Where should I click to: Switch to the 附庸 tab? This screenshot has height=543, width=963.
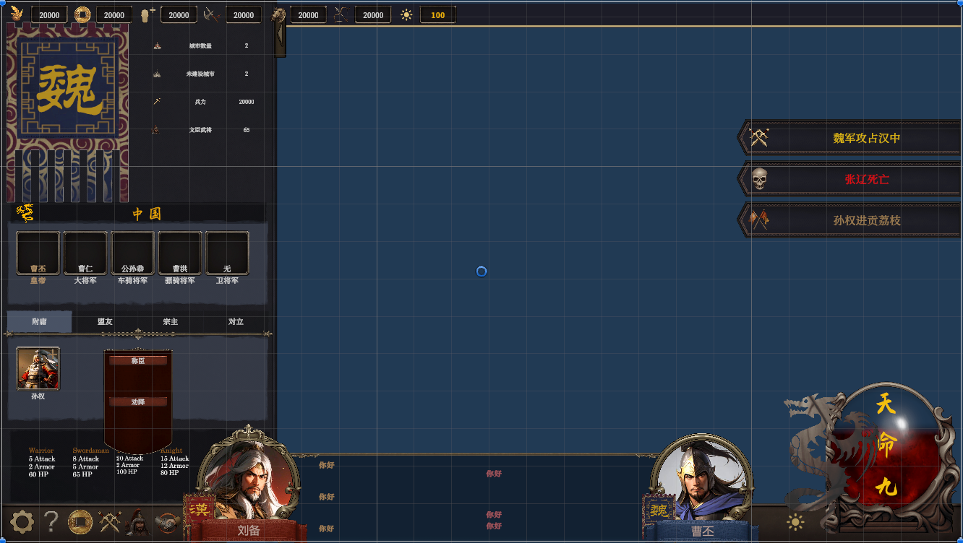tap(39, 321)
